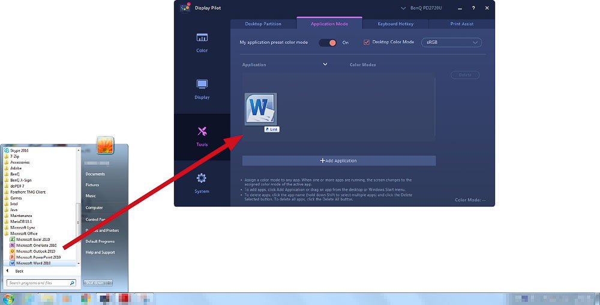Switch to the Keyboard Hotkey tab
Screen dimensions: 600x305
[x=395, y=24]
